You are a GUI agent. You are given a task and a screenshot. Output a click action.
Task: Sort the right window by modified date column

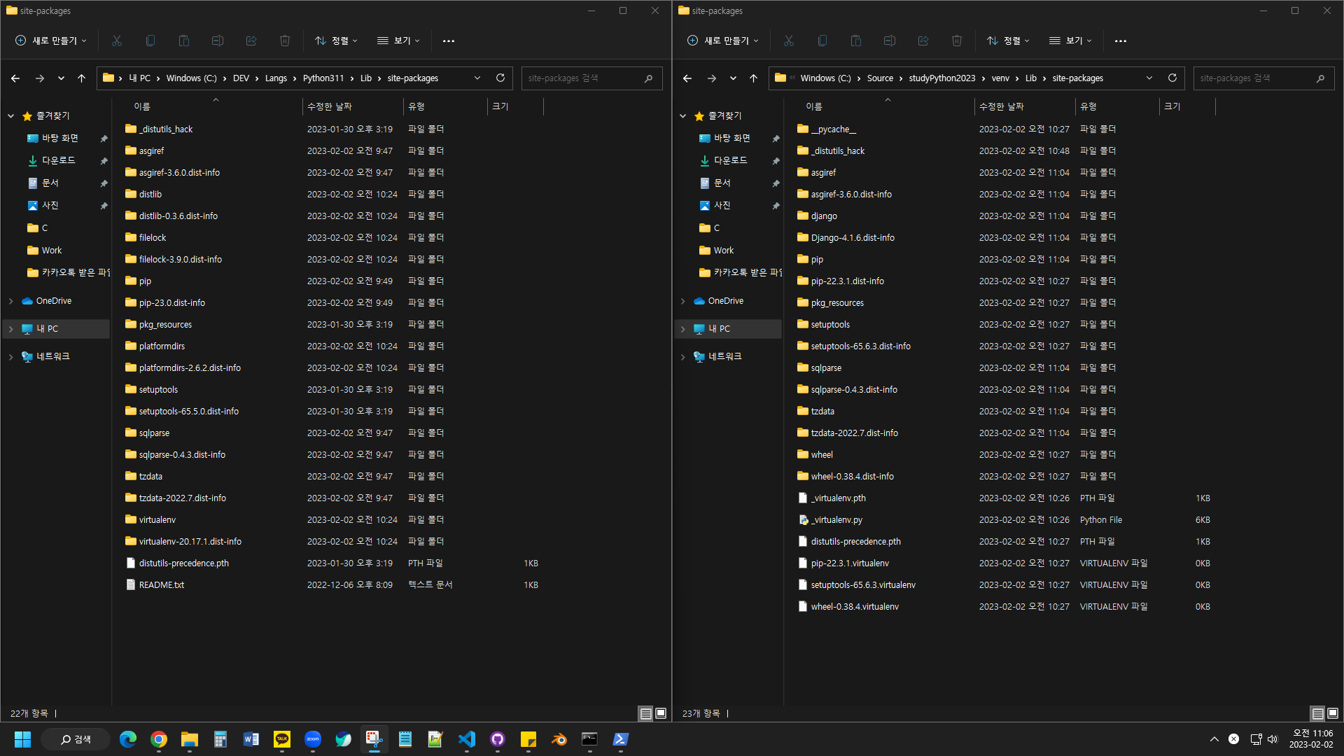(1001, 106)
